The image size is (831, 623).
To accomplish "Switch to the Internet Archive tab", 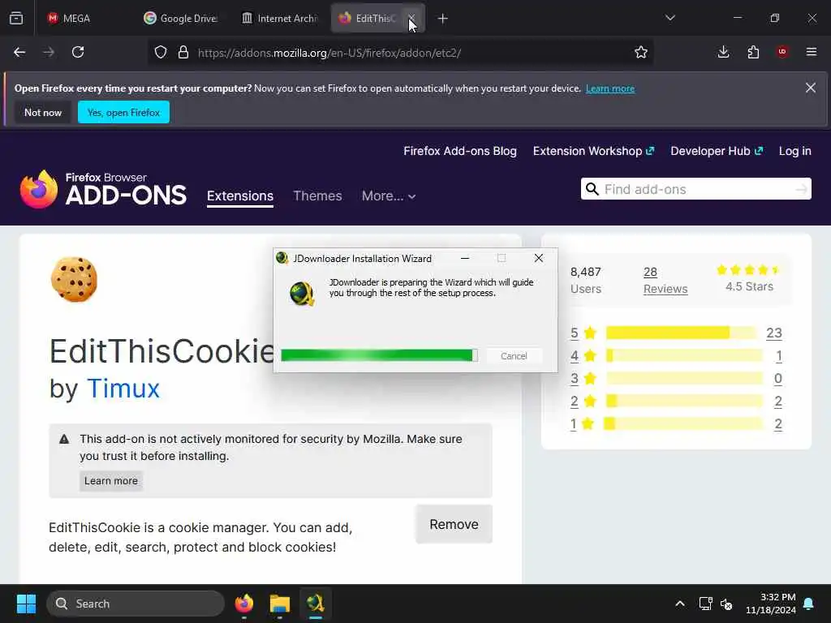I will click(x=279, y=18).
